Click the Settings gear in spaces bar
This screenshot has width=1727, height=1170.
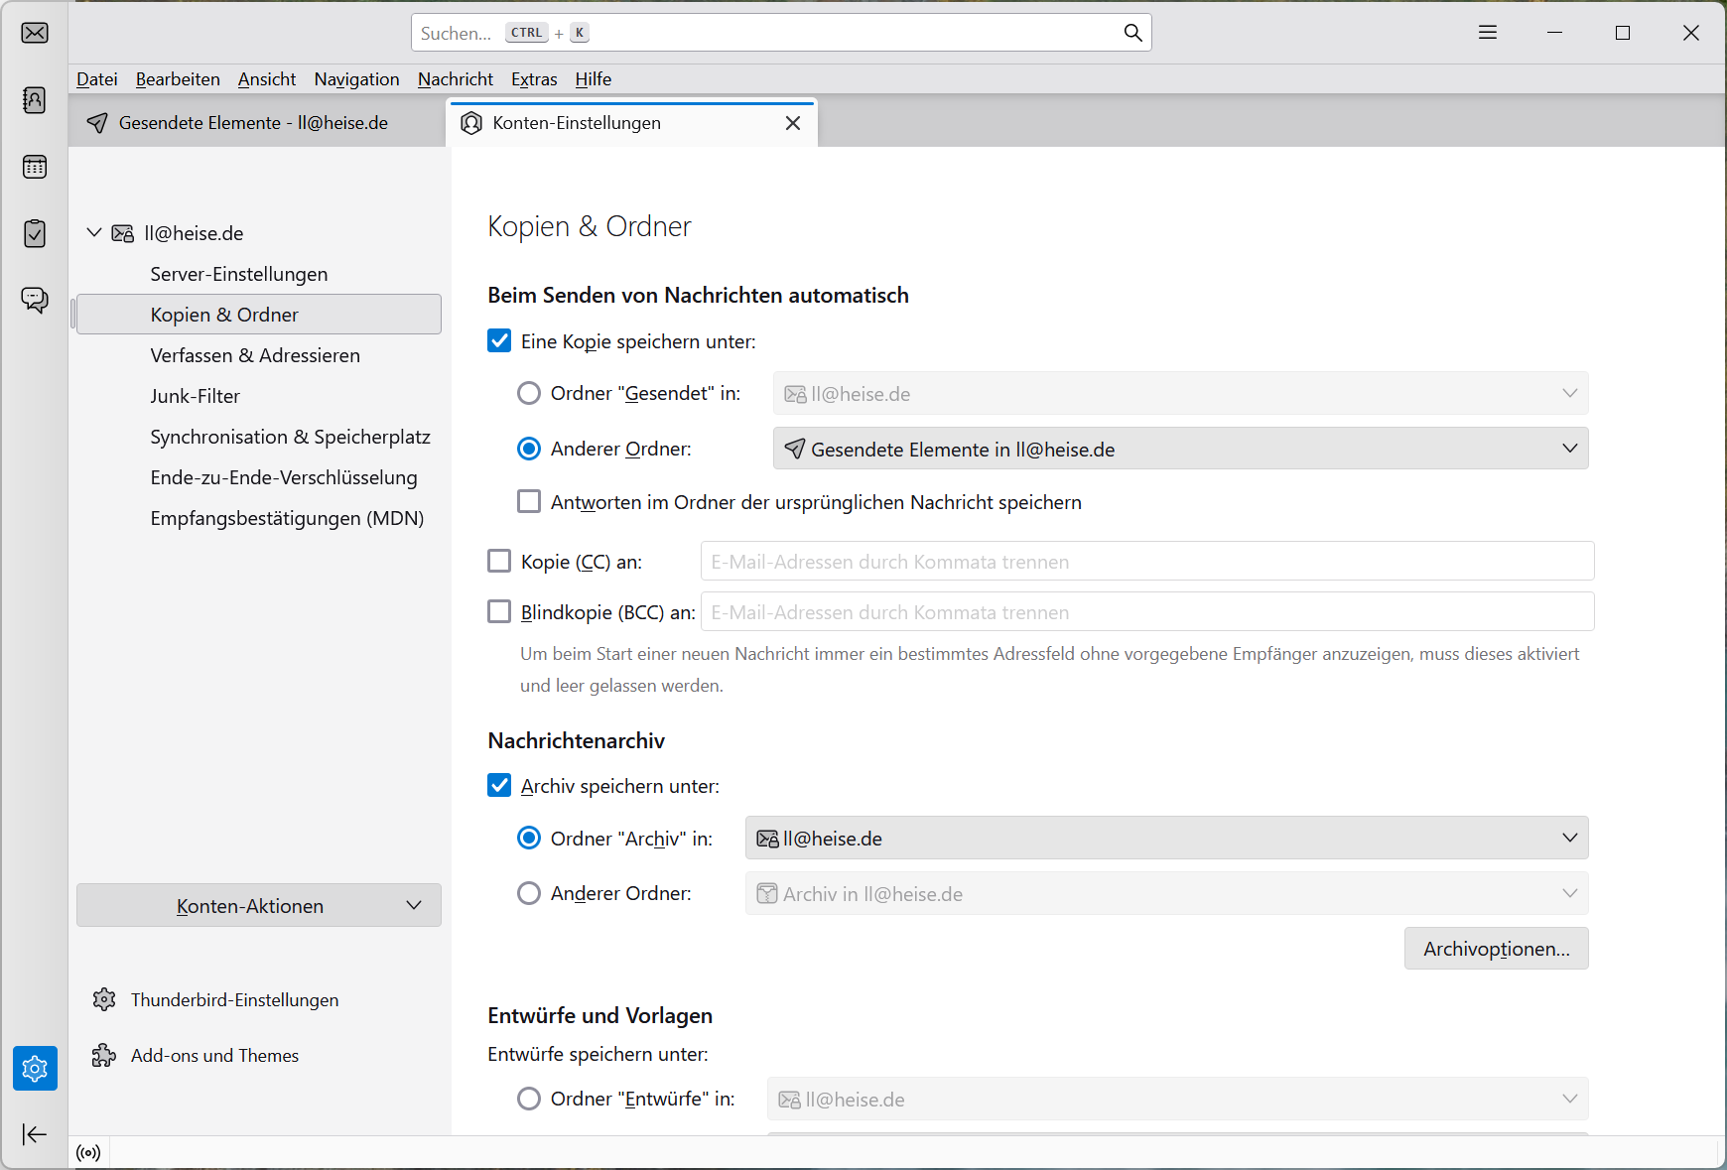coord(35,1069)
